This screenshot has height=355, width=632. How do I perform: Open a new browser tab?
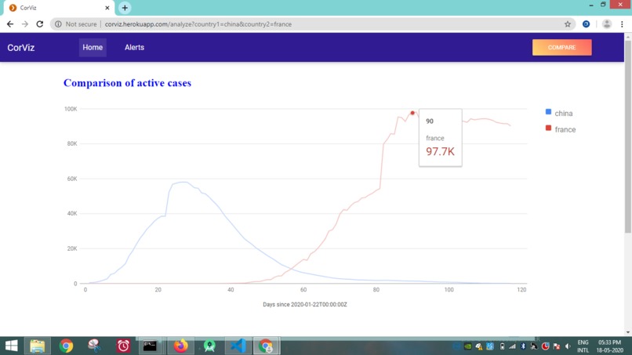point(125,8)
